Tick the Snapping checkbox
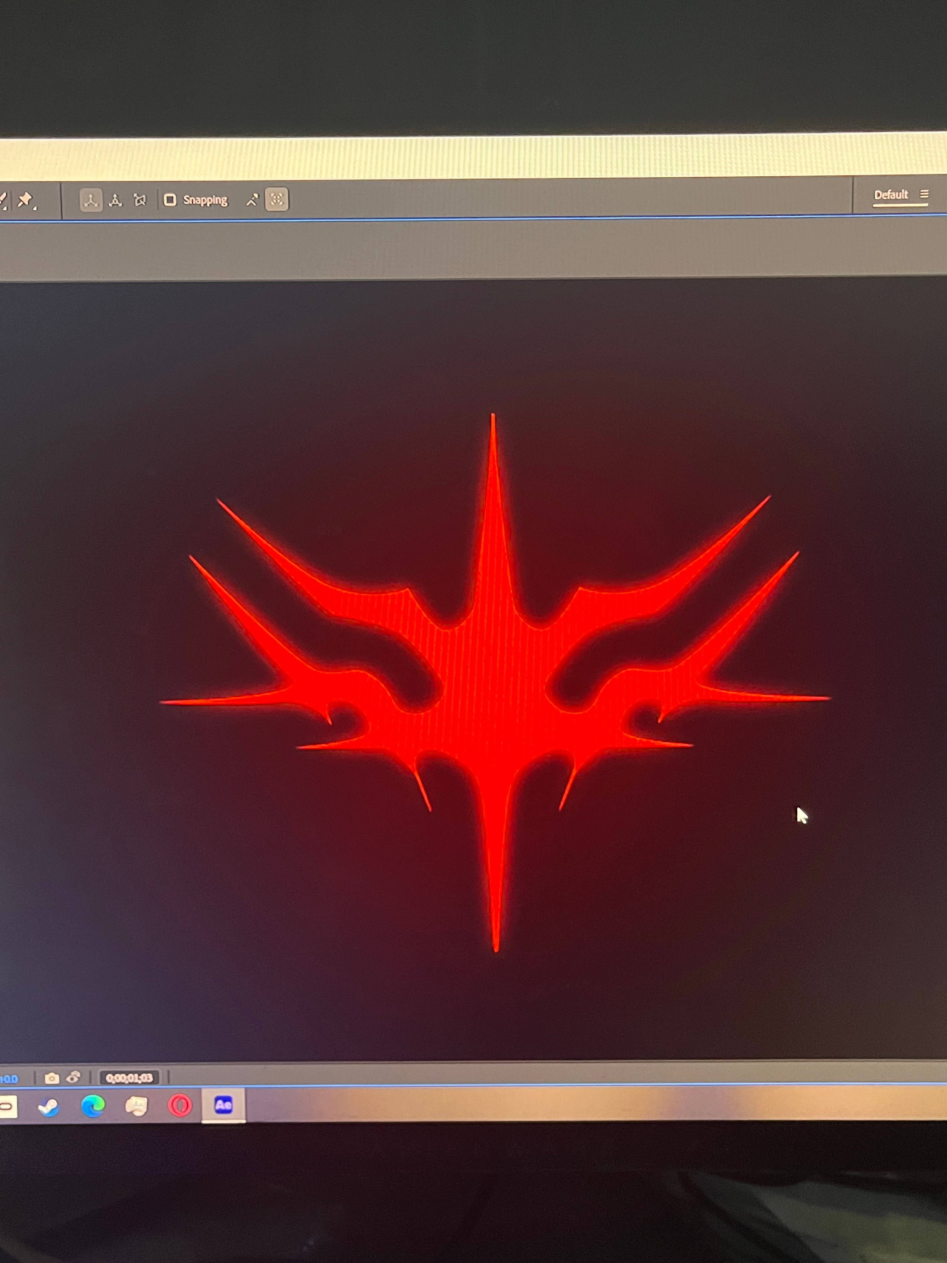The width and height of the screenshot is (947, 1263). (169, 200)
